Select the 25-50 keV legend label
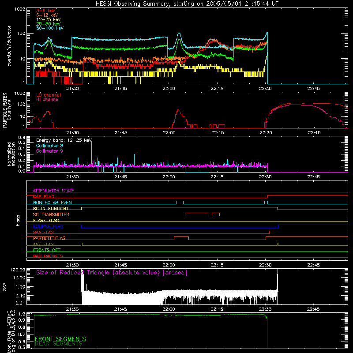Viewport: 353px width, 353px height. (48, 24)
